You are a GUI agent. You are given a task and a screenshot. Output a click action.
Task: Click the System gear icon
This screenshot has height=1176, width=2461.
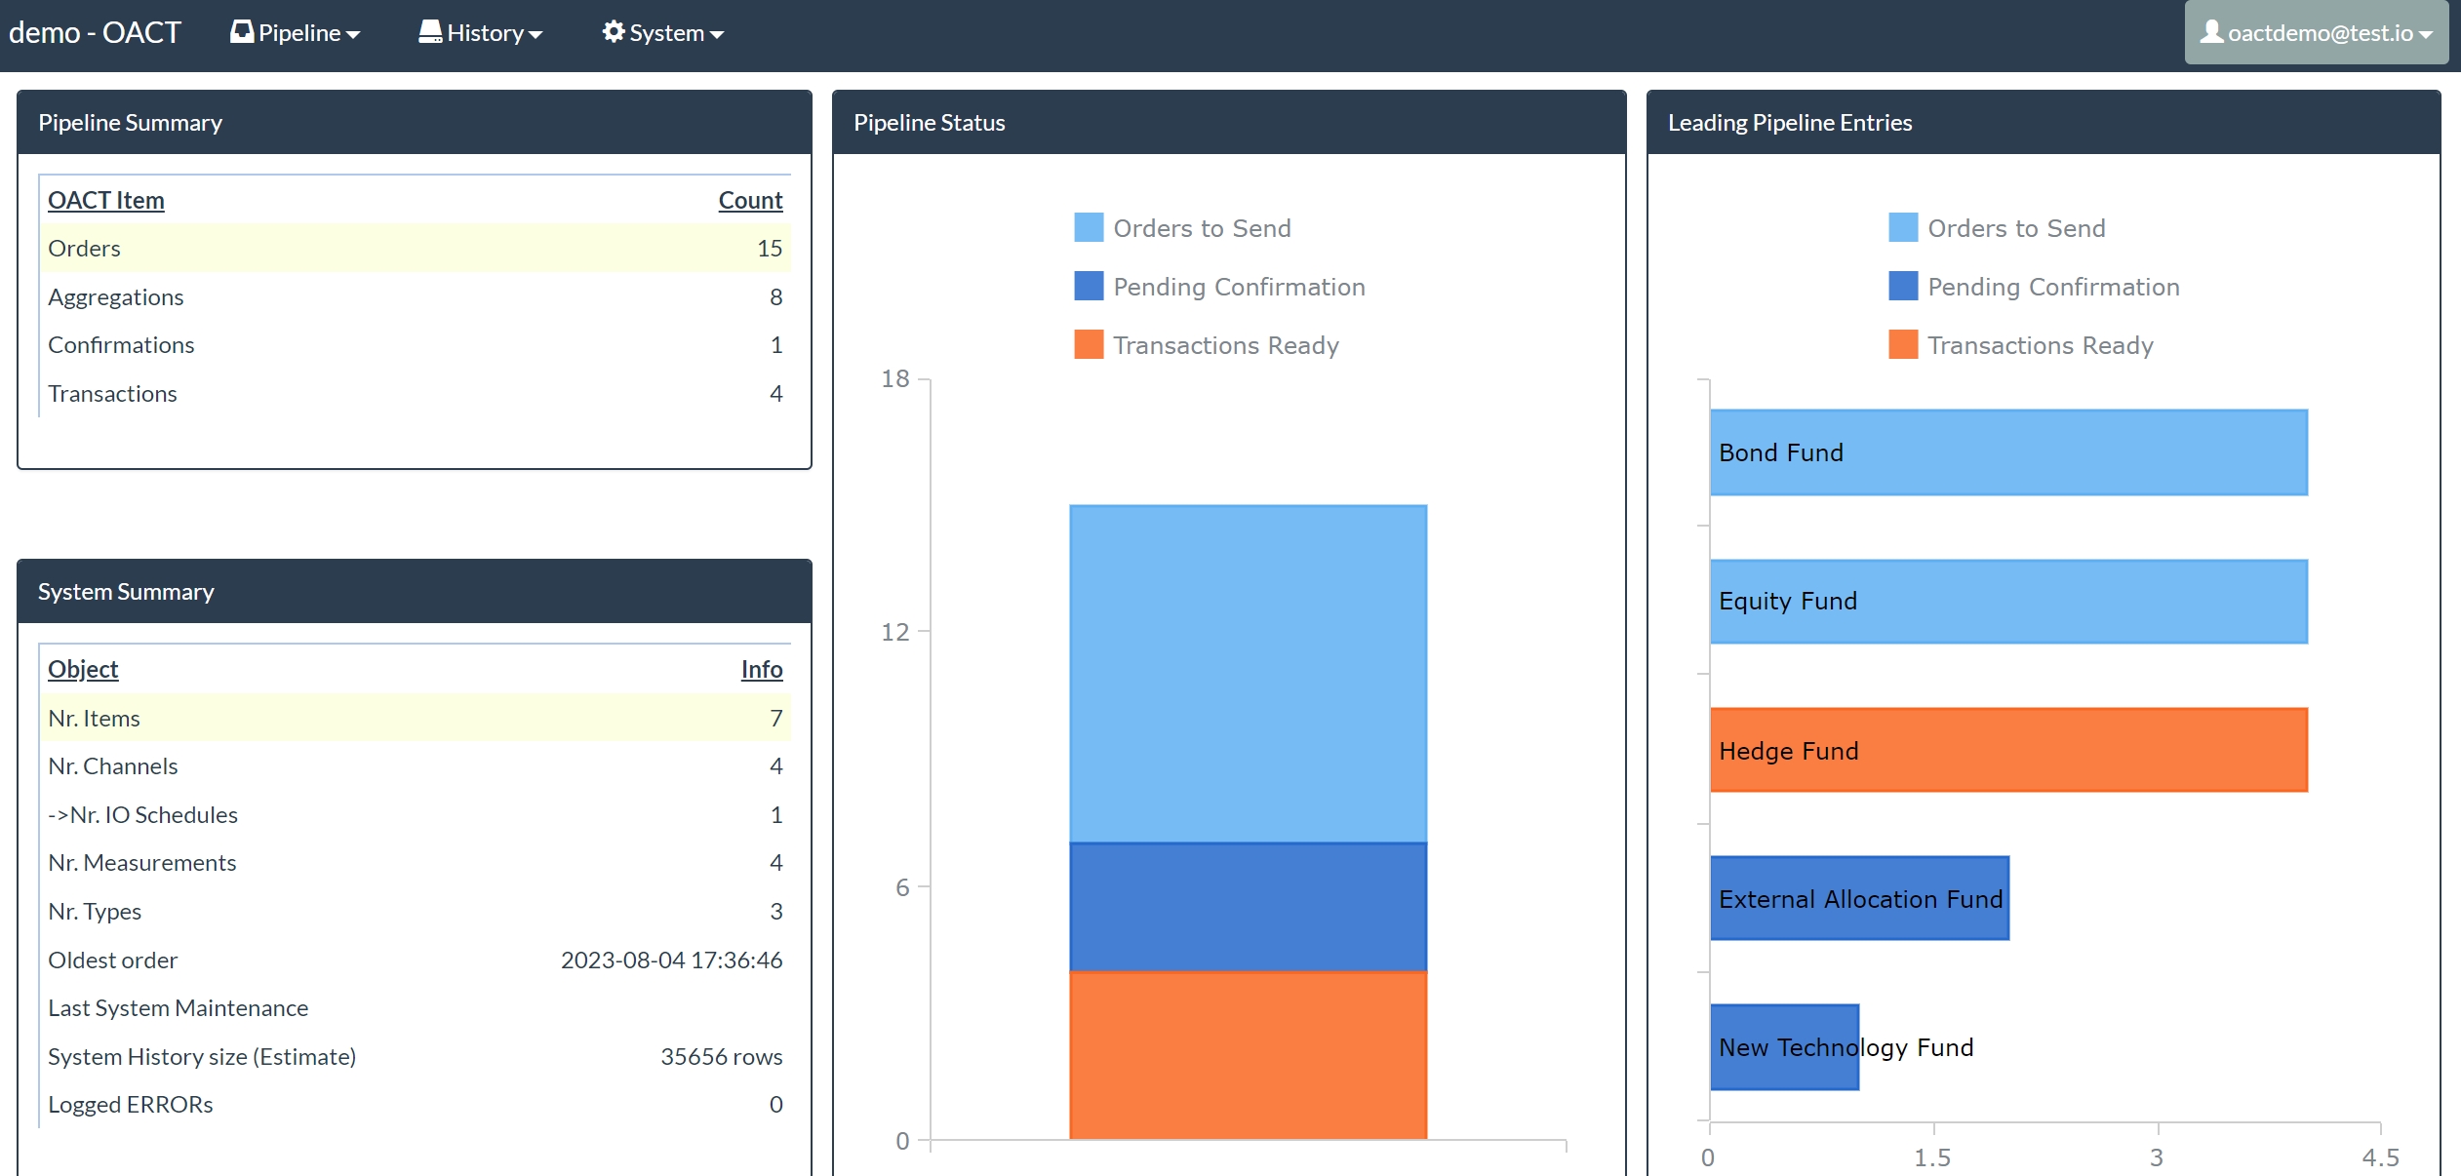click(614, 32)
